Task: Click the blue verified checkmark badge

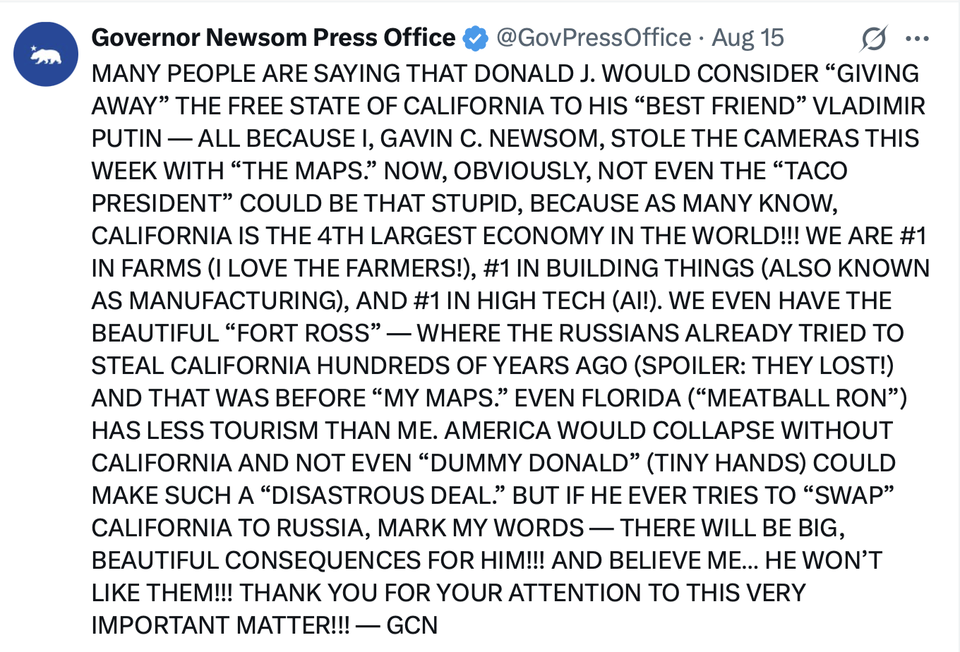Action: coord(475,38)
